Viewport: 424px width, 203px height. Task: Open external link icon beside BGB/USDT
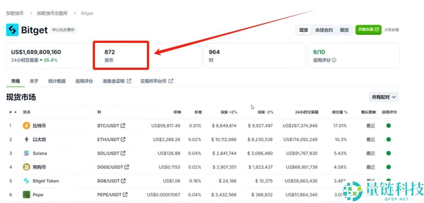(123, 180)
